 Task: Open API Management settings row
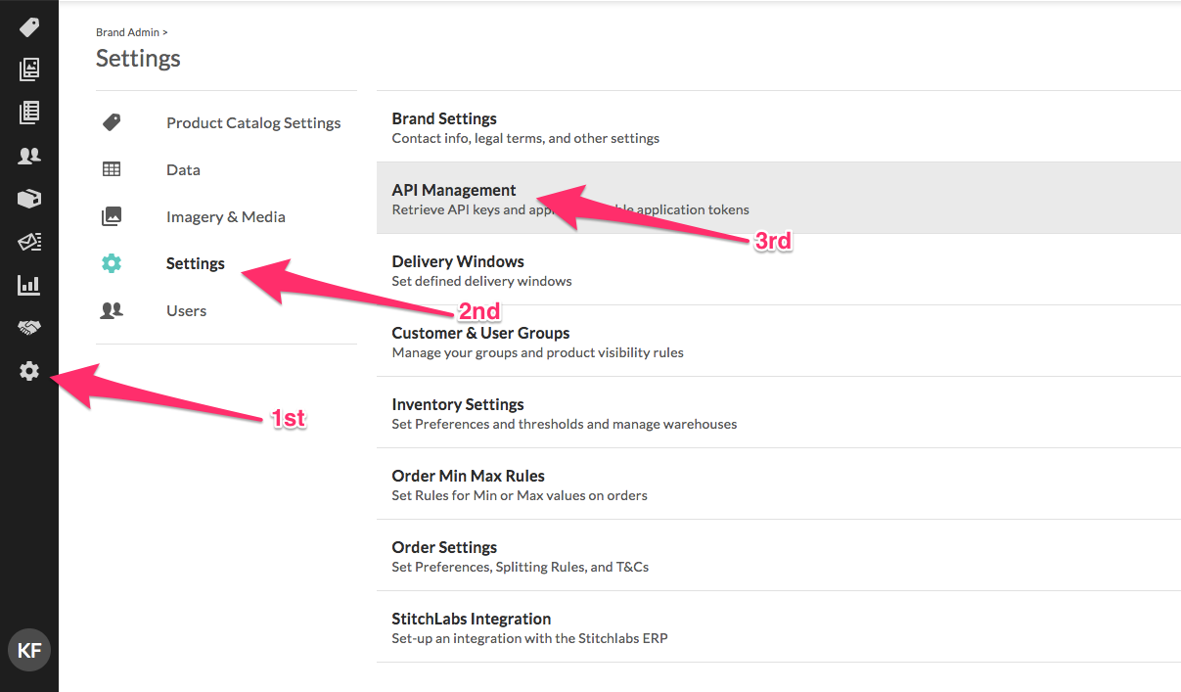tap(779, 199)
